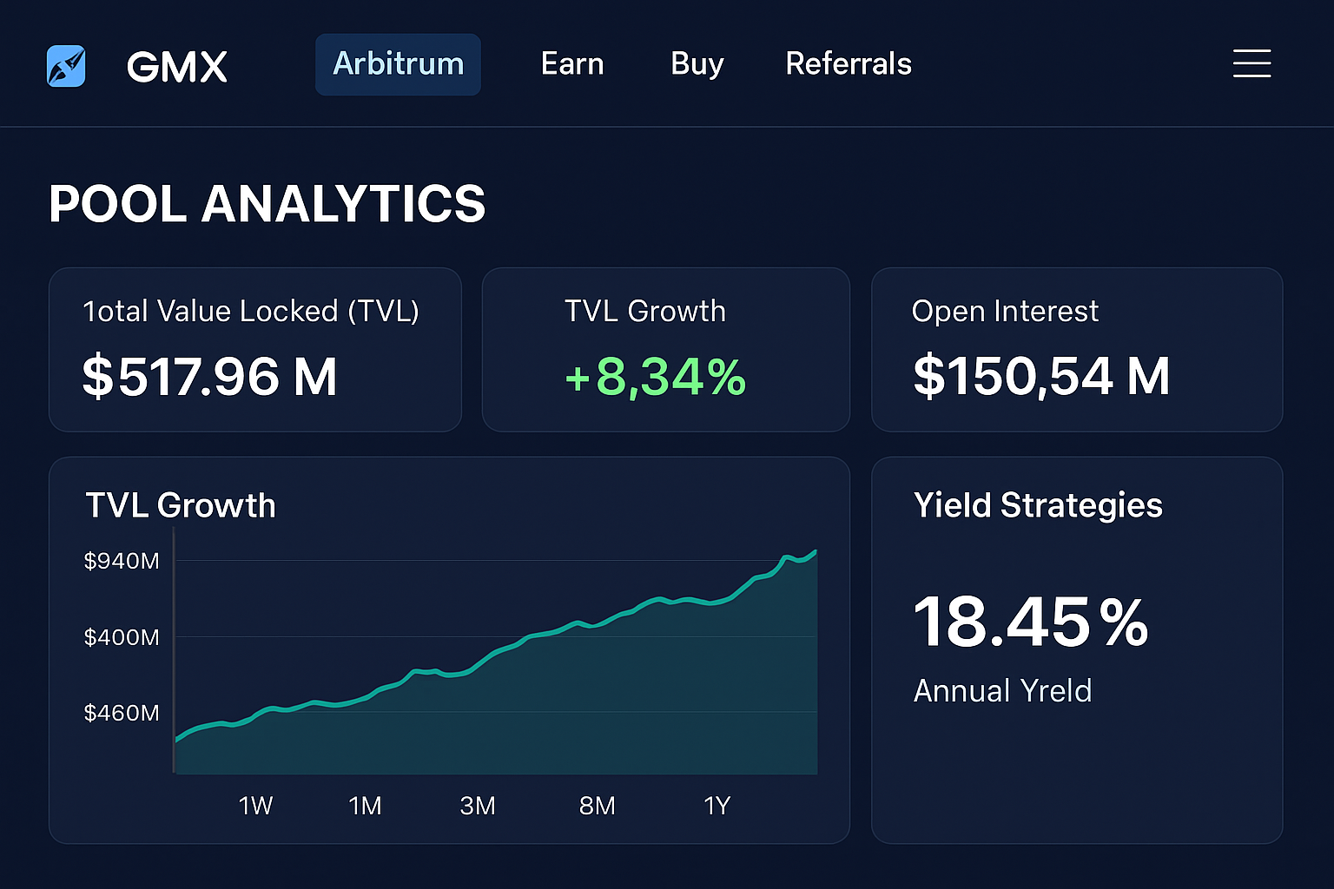This screenshot has height=889, width=1334.
Task: Click the Yield Strategies panel
Action: [x=1077, y=649]
